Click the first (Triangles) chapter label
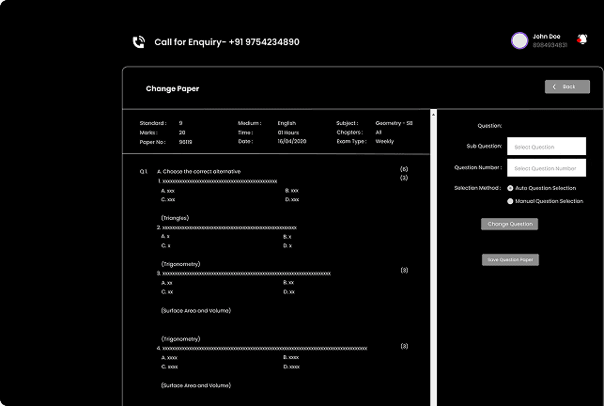This screenshot has height=406, width=604. tap(175, 218)
